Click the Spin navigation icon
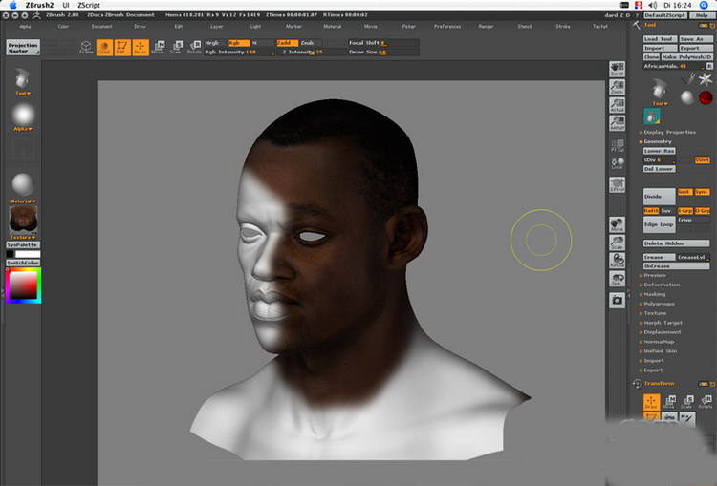This screenshot has width=717, height=486. coord(617,279)
